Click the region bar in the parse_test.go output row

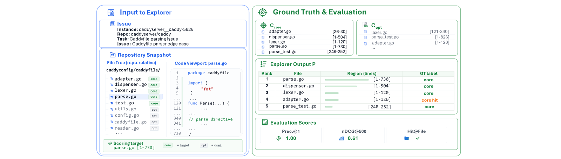click(329, 107)
